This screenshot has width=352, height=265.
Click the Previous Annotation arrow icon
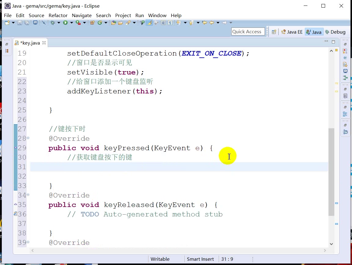coord(191,23)
